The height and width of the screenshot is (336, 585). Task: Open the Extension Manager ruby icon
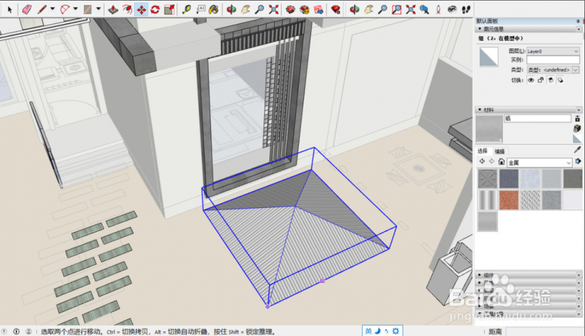point(336,10)
